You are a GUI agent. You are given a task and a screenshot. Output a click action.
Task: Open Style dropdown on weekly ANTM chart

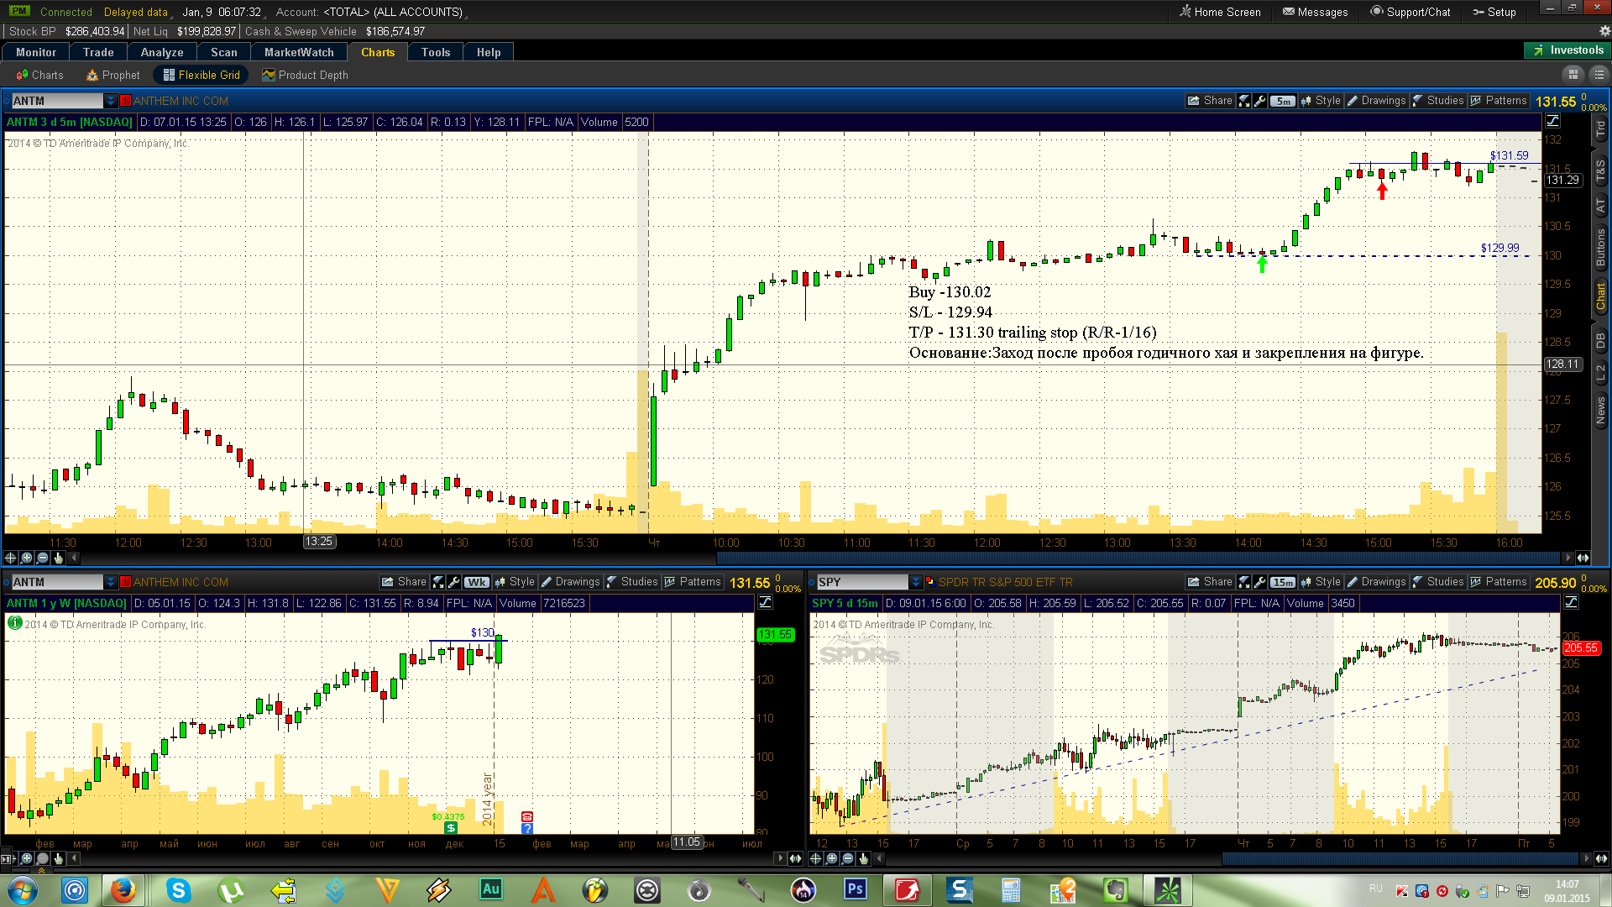[x=515, y=582]
